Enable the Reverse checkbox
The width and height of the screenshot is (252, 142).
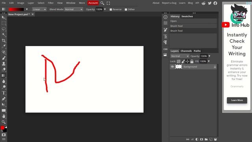pyautogui.click(x=111, y=9)
